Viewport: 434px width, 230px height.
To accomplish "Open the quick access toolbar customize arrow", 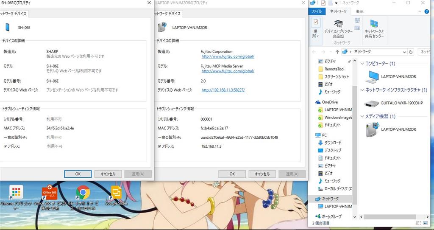I will [x=336, y=3].
